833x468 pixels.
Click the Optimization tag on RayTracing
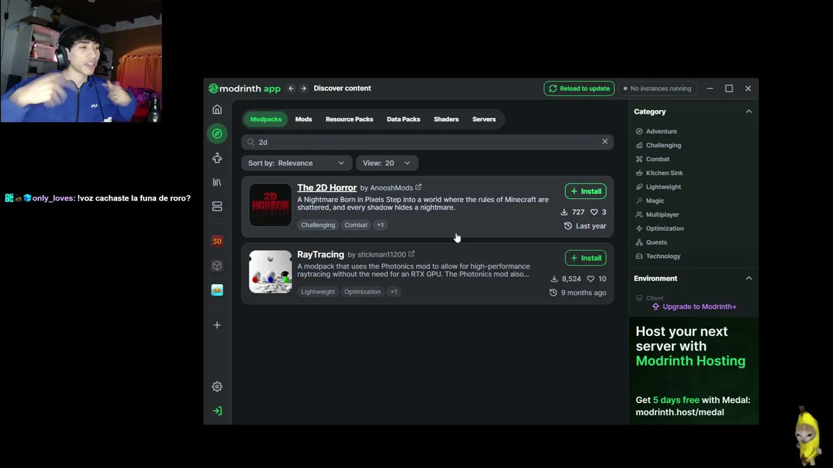(x=362, y=292)
